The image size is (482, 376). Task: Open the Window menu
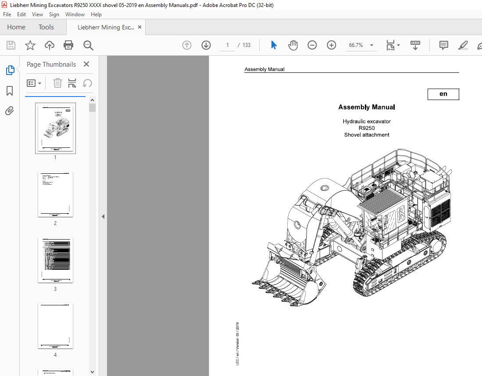point(75,14)
